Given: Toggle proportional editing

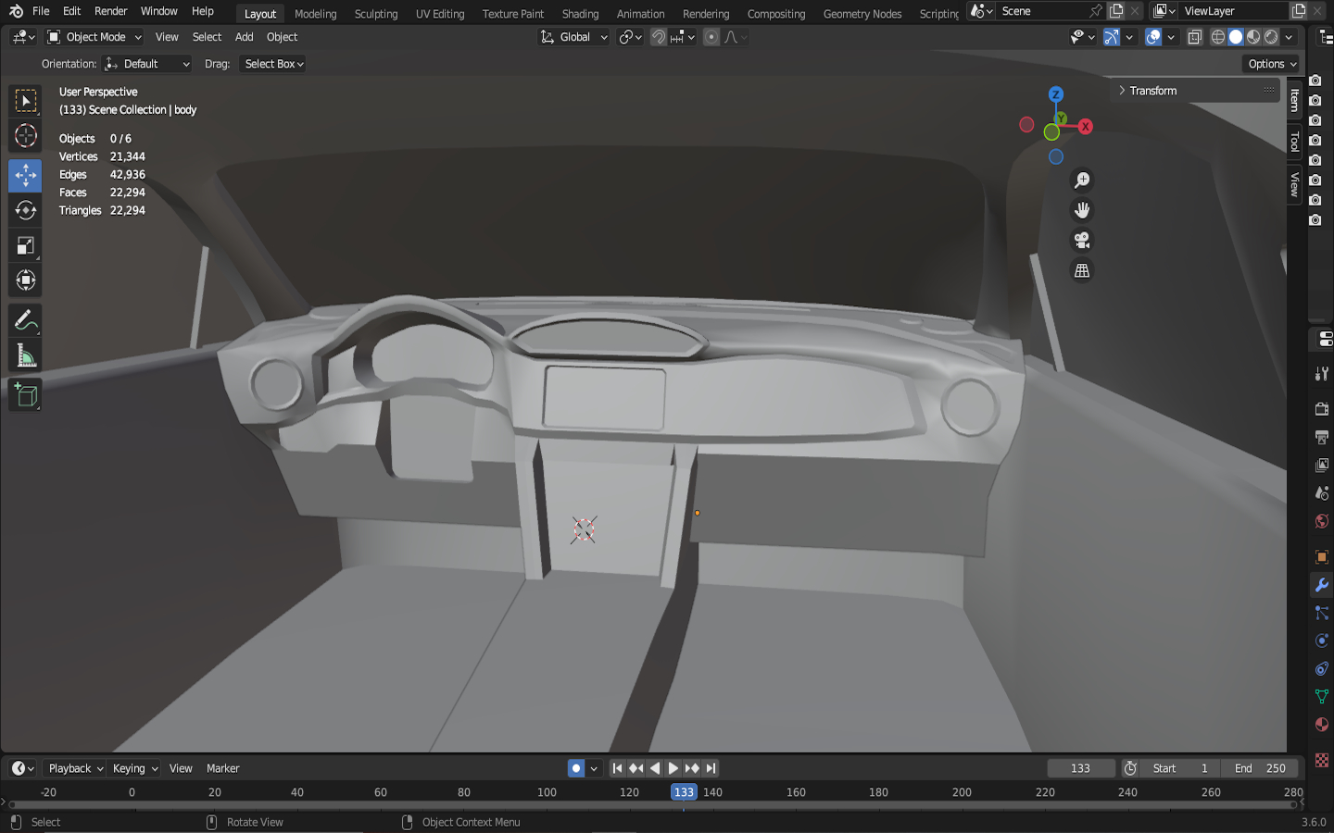Looking at the screenshot, I should pos(711,37).
